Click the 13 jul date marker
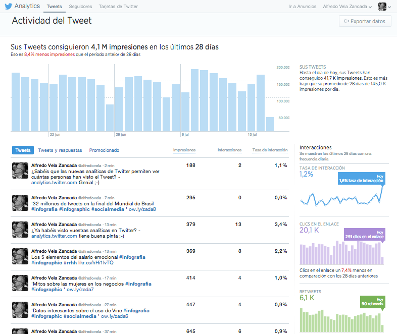397x334 pixels. click(252, 135)
